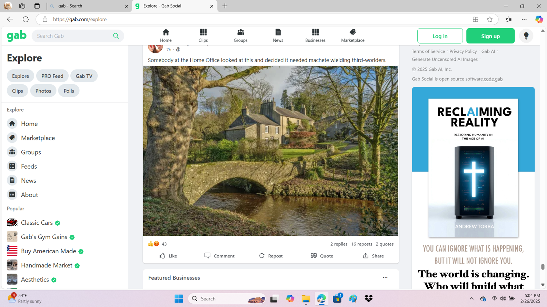Open the code.gab link
The width and height of the screenshot is (547, 307).
tap(493, 79)
